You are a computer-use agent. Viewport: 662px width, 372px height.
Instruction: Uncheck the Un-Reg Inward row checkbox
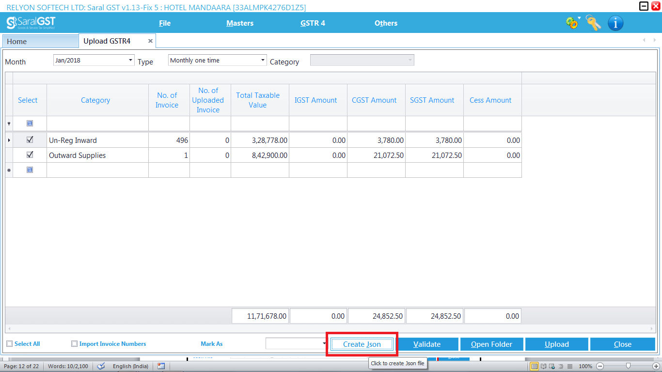tap(30, 140)
